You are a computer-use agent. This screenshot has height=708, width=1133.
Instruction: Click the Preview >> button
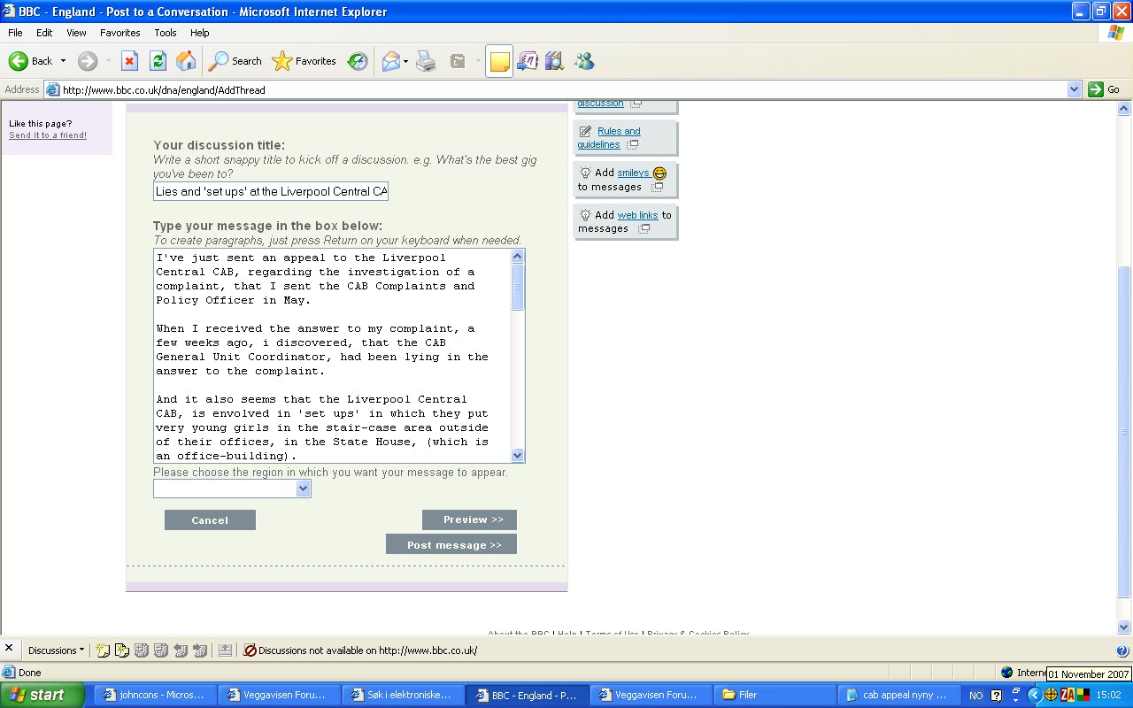coord(469,519)
